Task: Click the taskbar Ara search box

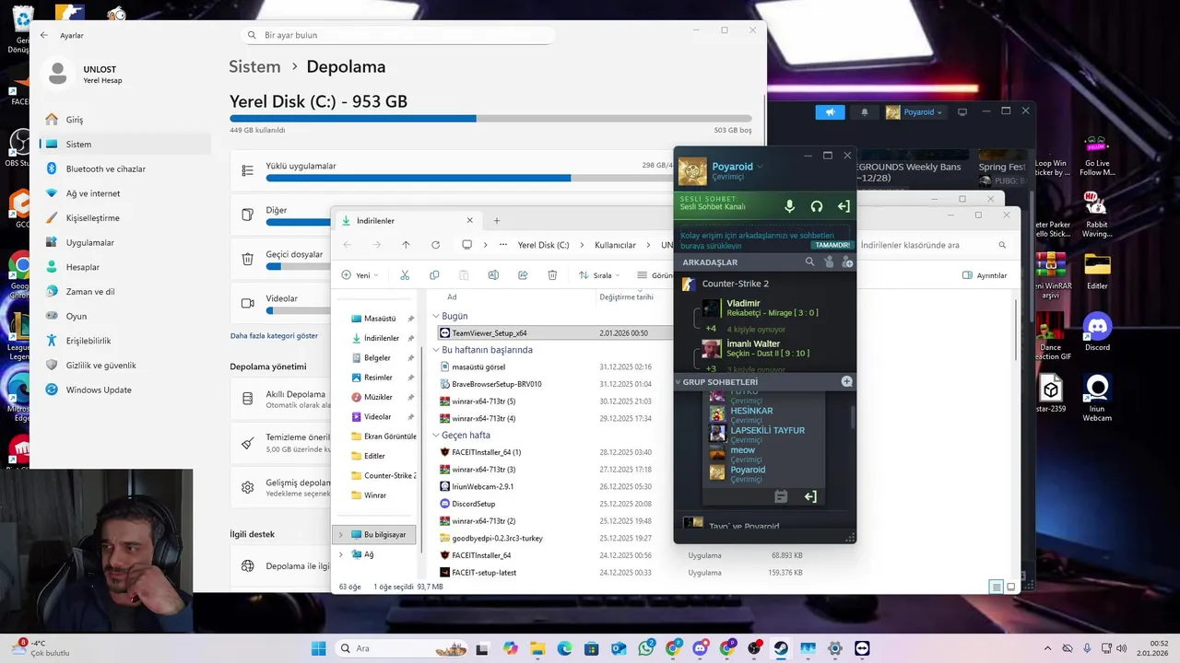Action: pos(401,648)
